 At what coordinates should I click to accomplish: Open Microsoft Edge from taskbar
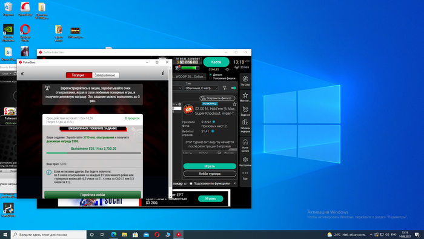(x=114, y=234)
